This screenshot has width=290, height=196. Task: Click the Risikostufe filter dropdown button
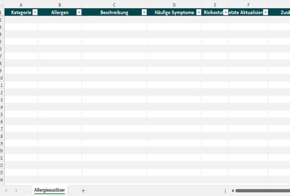pos(226,12)
